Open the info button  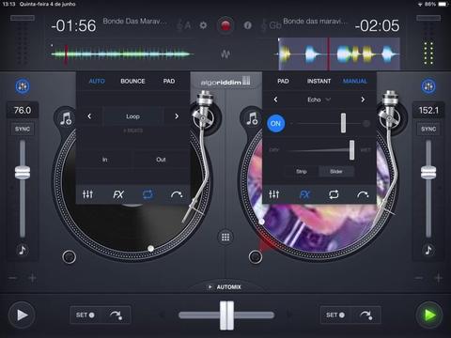[247, 25]
